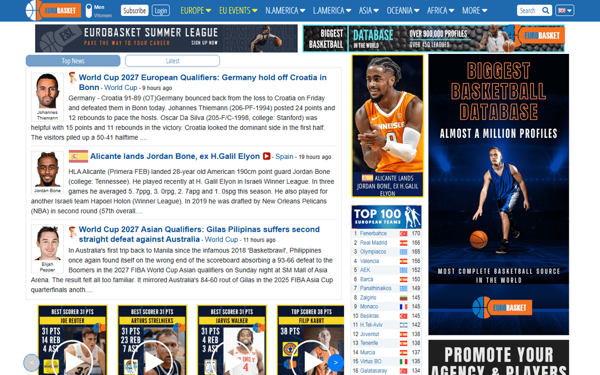This screenshot has height=375, width=600.
Task: Click Elijah Pepper's photo
Action: [x=47, y=243]
